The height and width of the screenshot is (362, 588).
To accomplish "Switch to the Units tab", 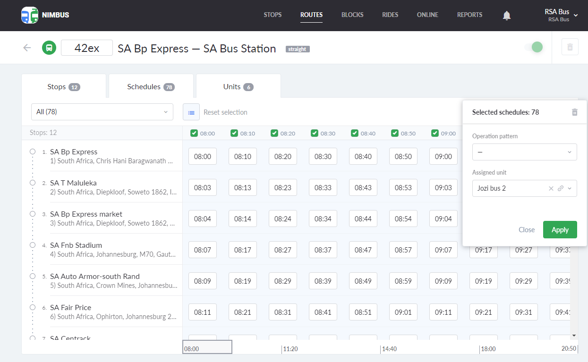I will (x=238, y=87).
